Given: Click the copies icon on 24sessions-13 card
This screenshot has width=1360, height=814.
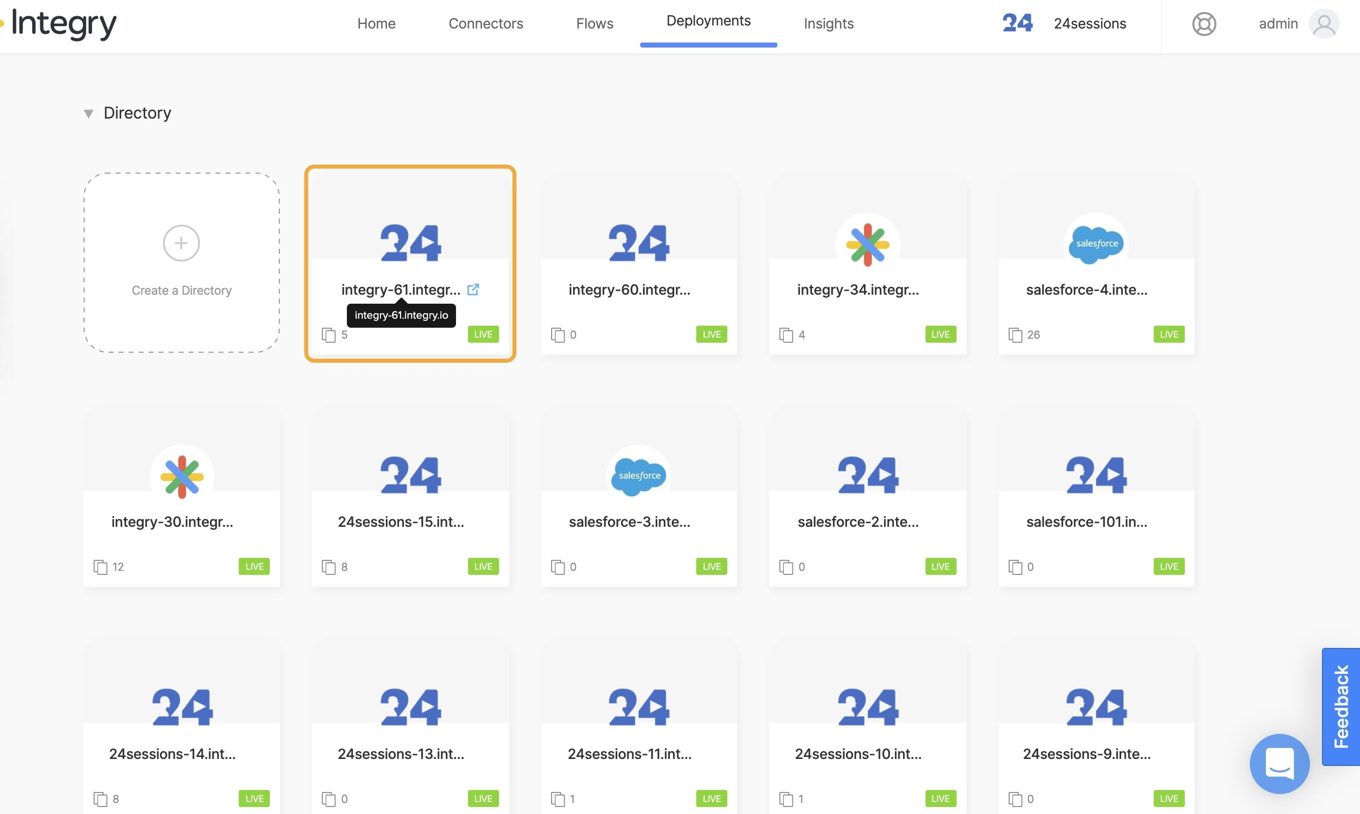Looking at the screenshot, I should click(329, 798).
